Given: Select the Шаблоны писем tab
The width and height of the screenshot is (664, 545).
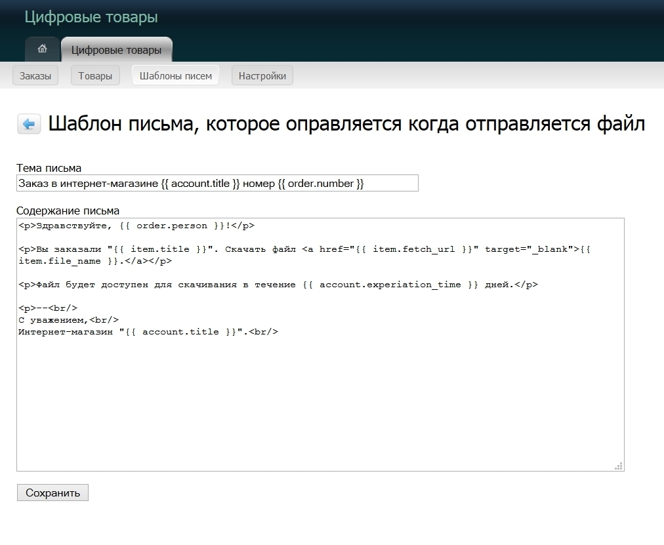Looking at the screenshot, I should (x=175, y=76).
